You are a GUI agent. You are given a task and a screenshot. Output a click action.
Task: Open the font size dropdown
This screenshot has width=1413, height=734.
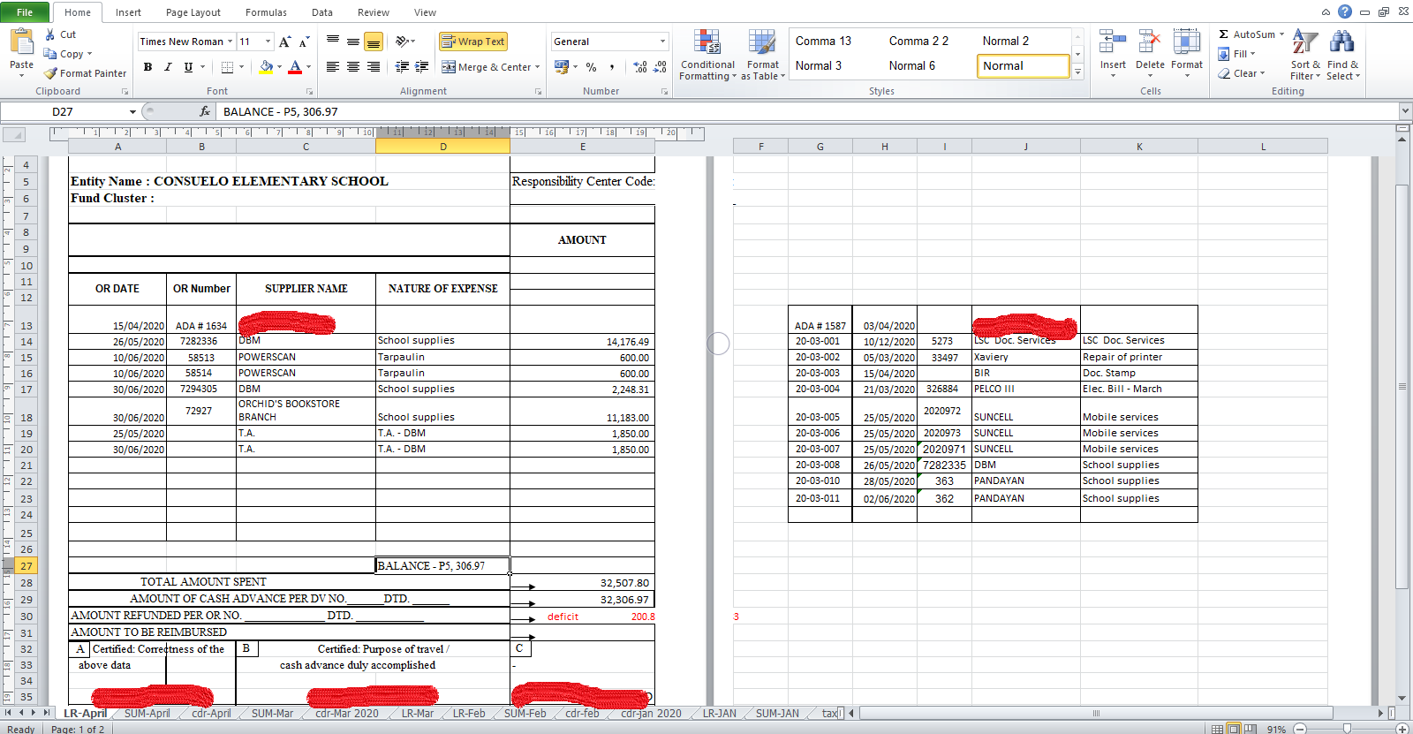pyautogui.click(x=268, y=42)
